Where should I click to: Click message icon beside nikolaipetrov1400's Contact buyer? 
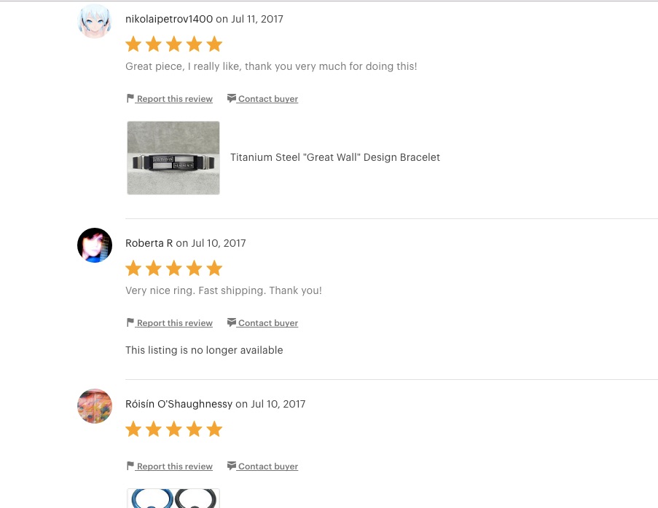coord(231,98)
